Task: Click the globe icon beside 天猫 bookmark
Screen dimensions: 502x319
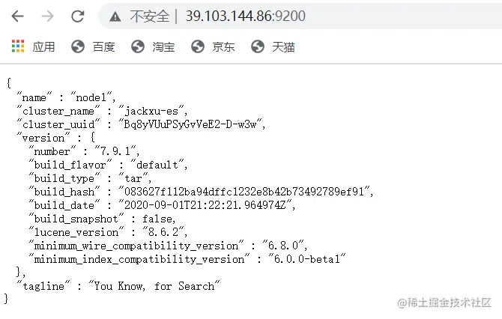Action: [258, 46]
